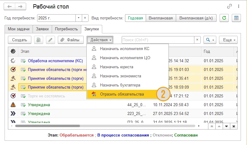The width and height of the screenshot is (247, 145).
Task: Open the Еще dropdown menu
Action: (x=228, y=40)
